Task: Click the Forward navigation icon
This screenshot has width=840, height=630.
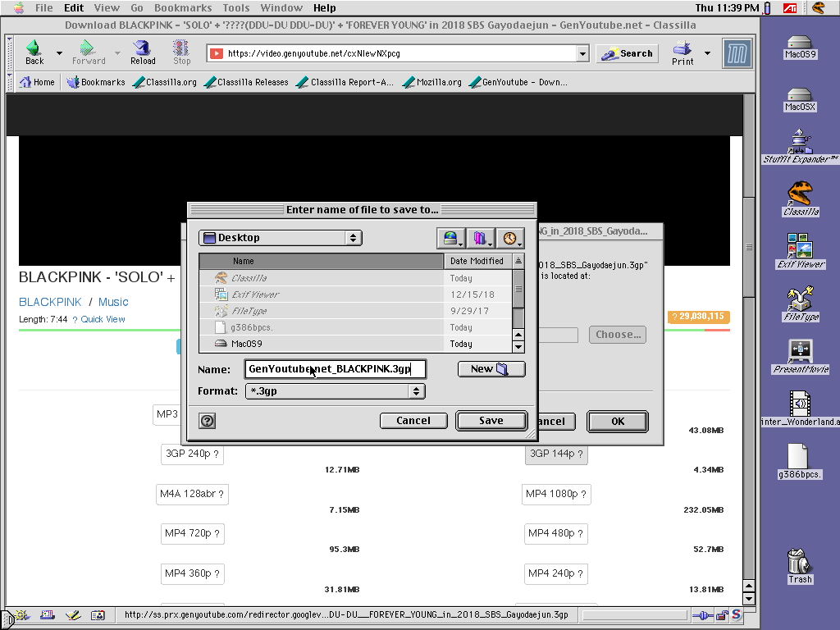Action: [89, 52]
